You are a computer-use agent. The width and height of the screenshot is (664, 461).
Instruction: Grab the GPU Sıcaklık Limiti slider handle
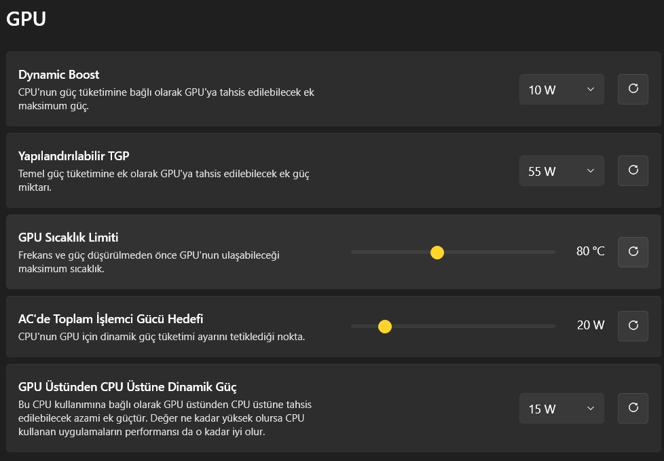(437, 253)
